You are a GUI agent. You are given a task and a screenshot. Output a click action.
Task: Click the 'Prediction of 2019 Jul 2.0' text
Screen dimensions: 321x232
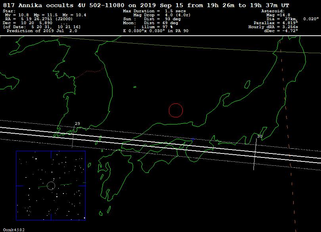click(x=42, y=31)
